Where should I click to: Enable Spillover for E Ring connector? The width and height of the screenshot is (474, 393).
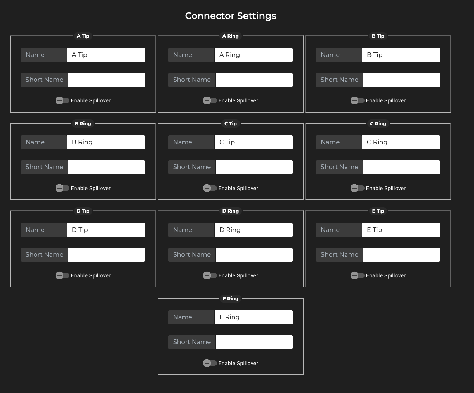tap(210, 363)
